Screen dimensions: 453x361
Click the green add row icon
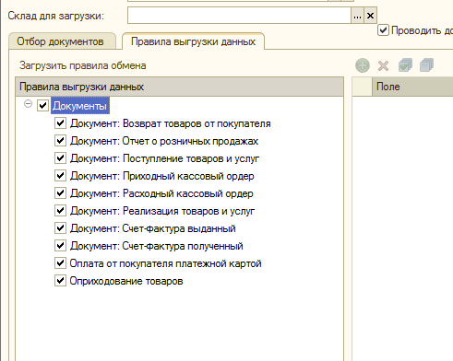pos(363,65)
